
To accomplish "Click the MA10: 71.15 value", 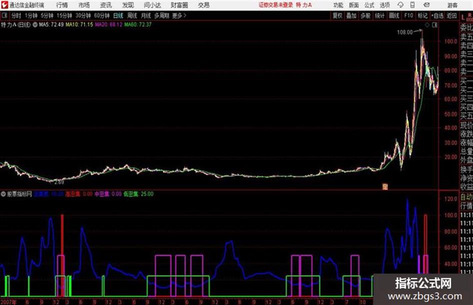I will click(x=80, y=25).
